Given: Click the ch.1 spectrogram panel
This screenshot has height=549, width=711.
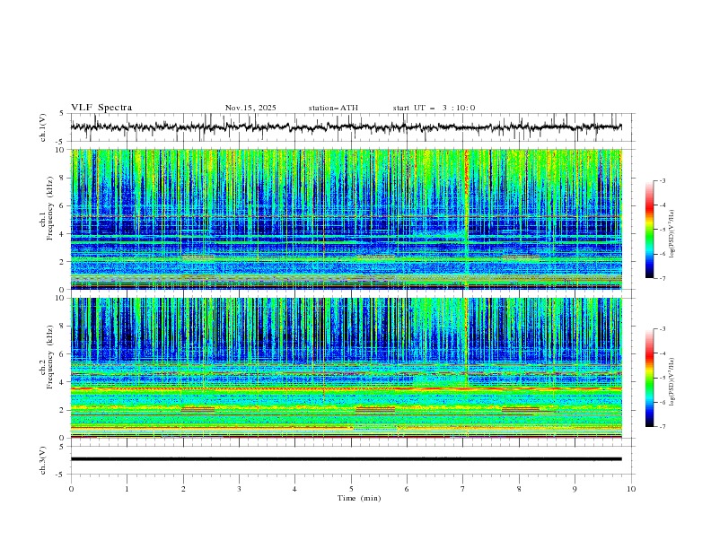Looking at the screenshot, I should (x=346, y=219).
